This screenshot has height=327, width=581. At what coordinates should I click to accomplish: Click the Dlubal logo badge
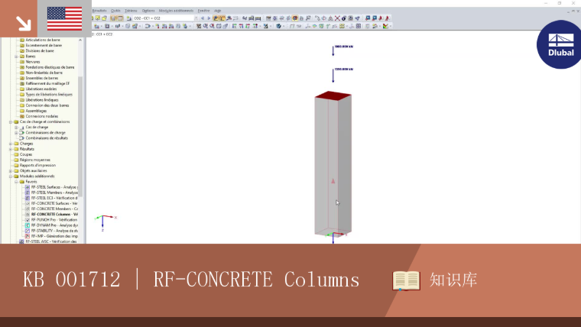(x=560, y=45)
